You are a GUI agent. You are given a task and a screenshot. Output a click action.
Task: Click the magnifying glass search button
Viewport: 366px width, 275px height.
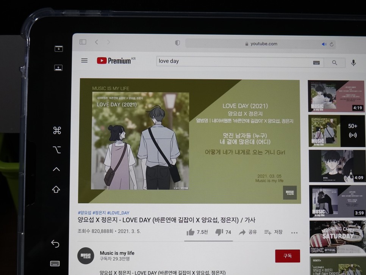(335, 63)
